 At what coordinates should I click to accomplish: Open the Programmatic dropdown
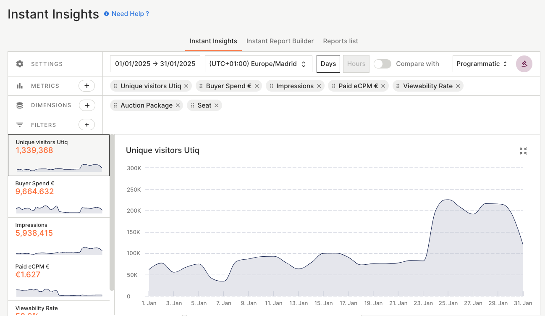pyautogui.click(x=482, y=64)
